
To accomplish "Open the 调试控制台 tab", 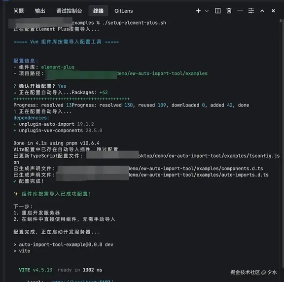I will point(69,11).
